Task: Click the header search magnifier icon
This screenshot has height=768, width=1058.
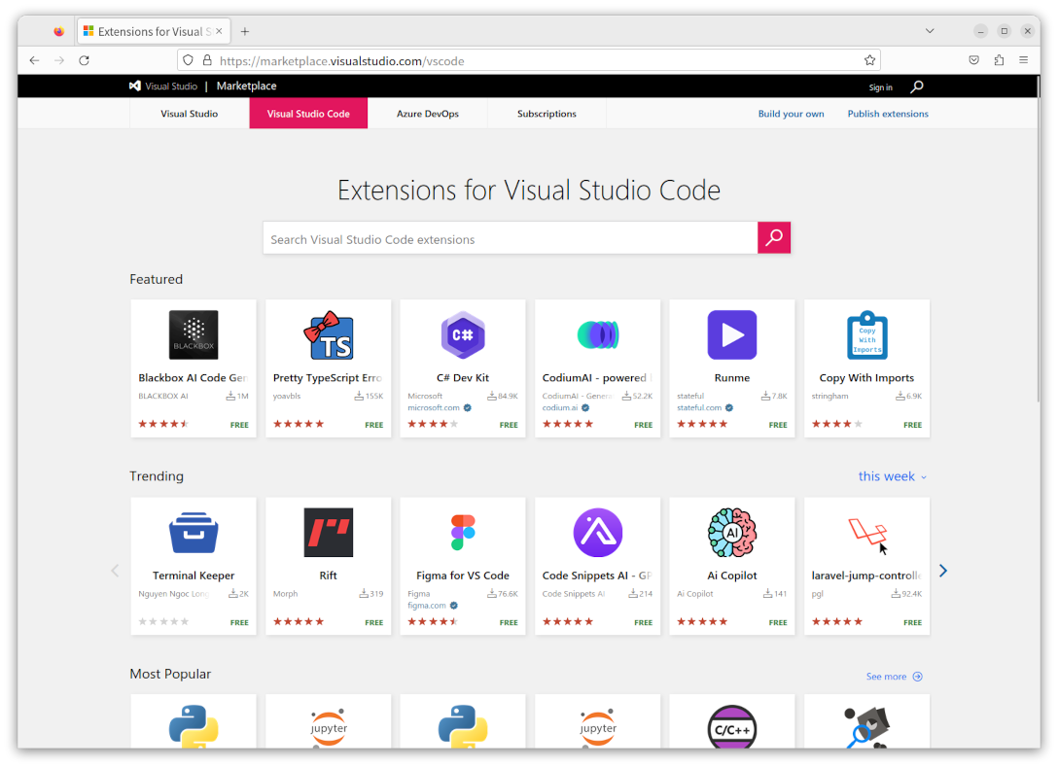Action: point(916,87)
